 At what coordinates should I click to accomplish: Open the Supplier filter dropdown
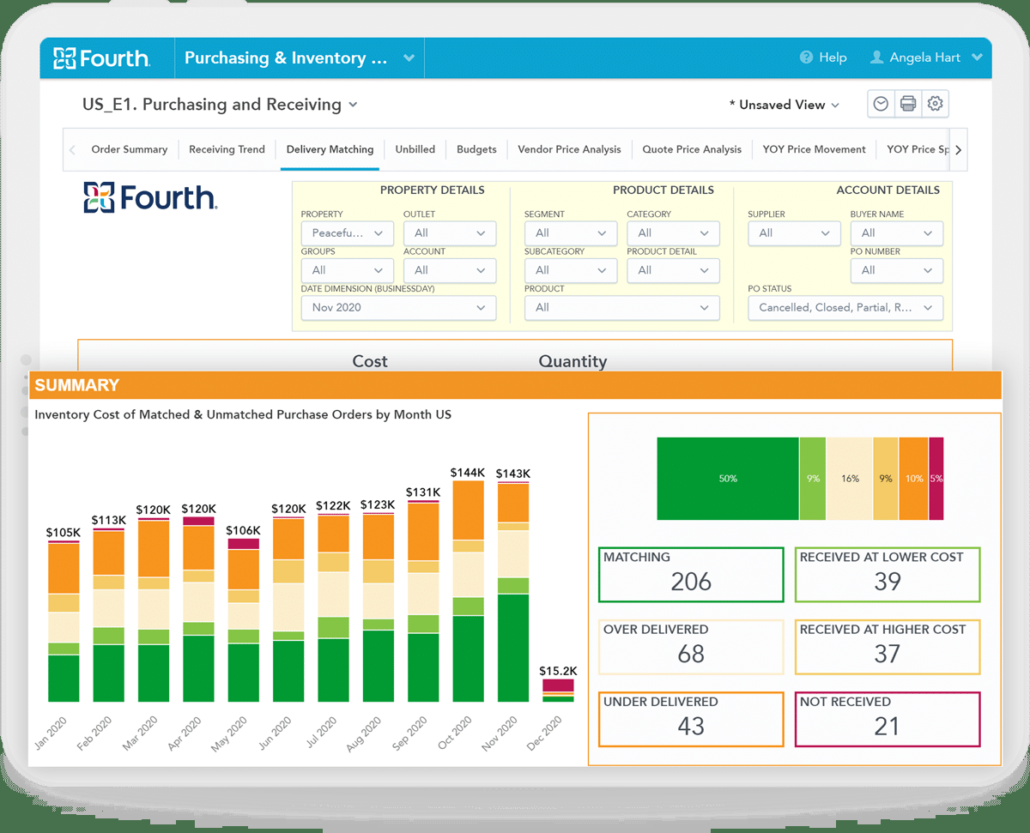[793, 232]
